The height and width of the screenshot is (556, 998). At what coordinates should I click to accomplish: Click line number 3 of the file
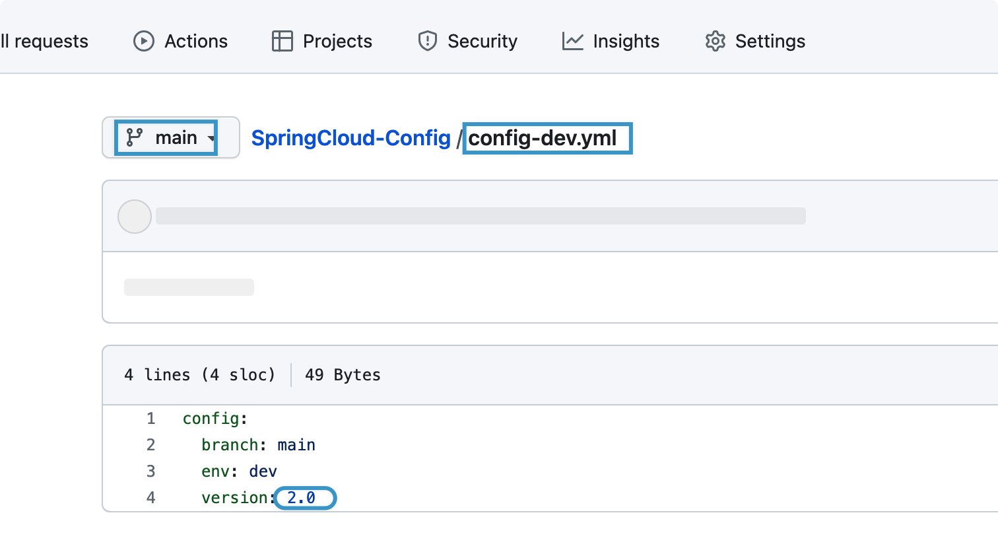pos(151,471)
